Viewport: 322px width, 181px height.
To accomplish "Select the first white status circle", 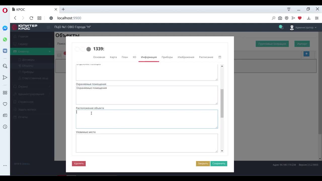I will click(x=77, y=49).
